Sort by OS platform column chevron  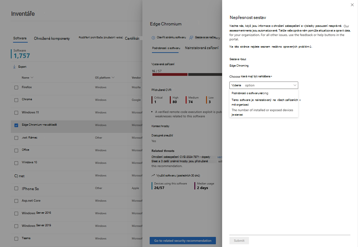[x=113, y=78]
